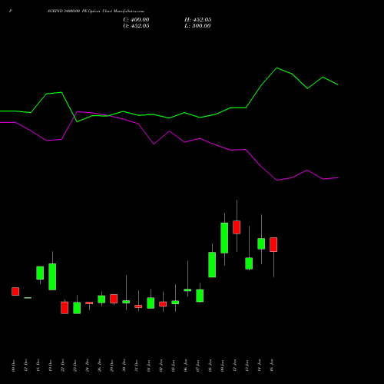Click the close price value C: 400.00
Viewport: 384px width, 384px height.
coord(136,20)
